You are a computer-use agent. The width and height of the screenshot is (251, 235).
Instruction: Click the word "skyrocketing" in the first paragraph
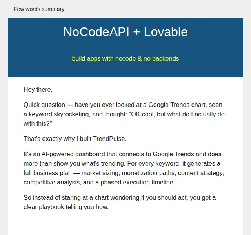pos(71,114)
